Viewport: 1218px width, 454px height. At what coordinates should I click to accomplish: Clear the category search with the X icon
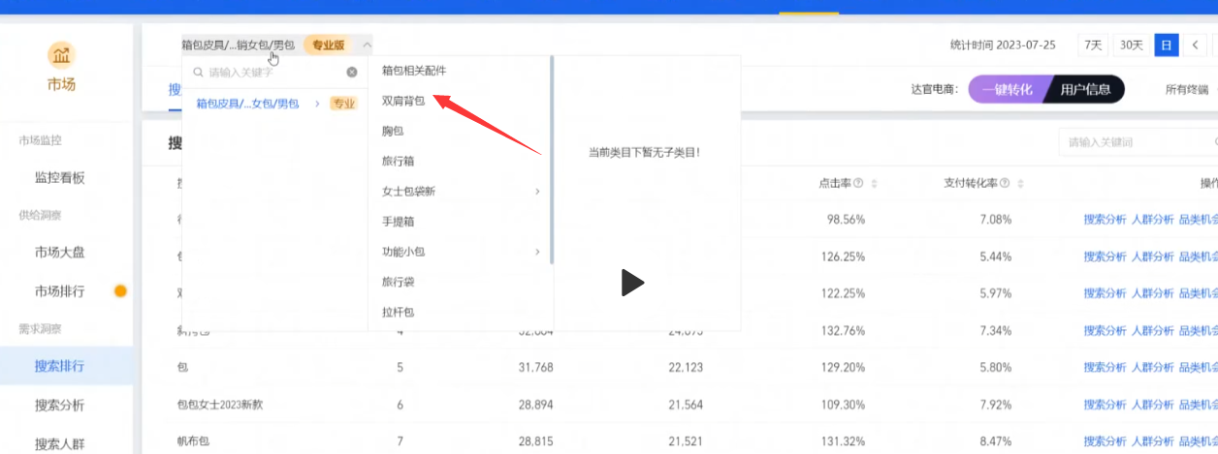point(352,72)
